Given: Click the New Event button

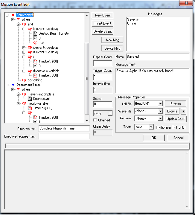Looking at the screenshot, I should [103, 15].
